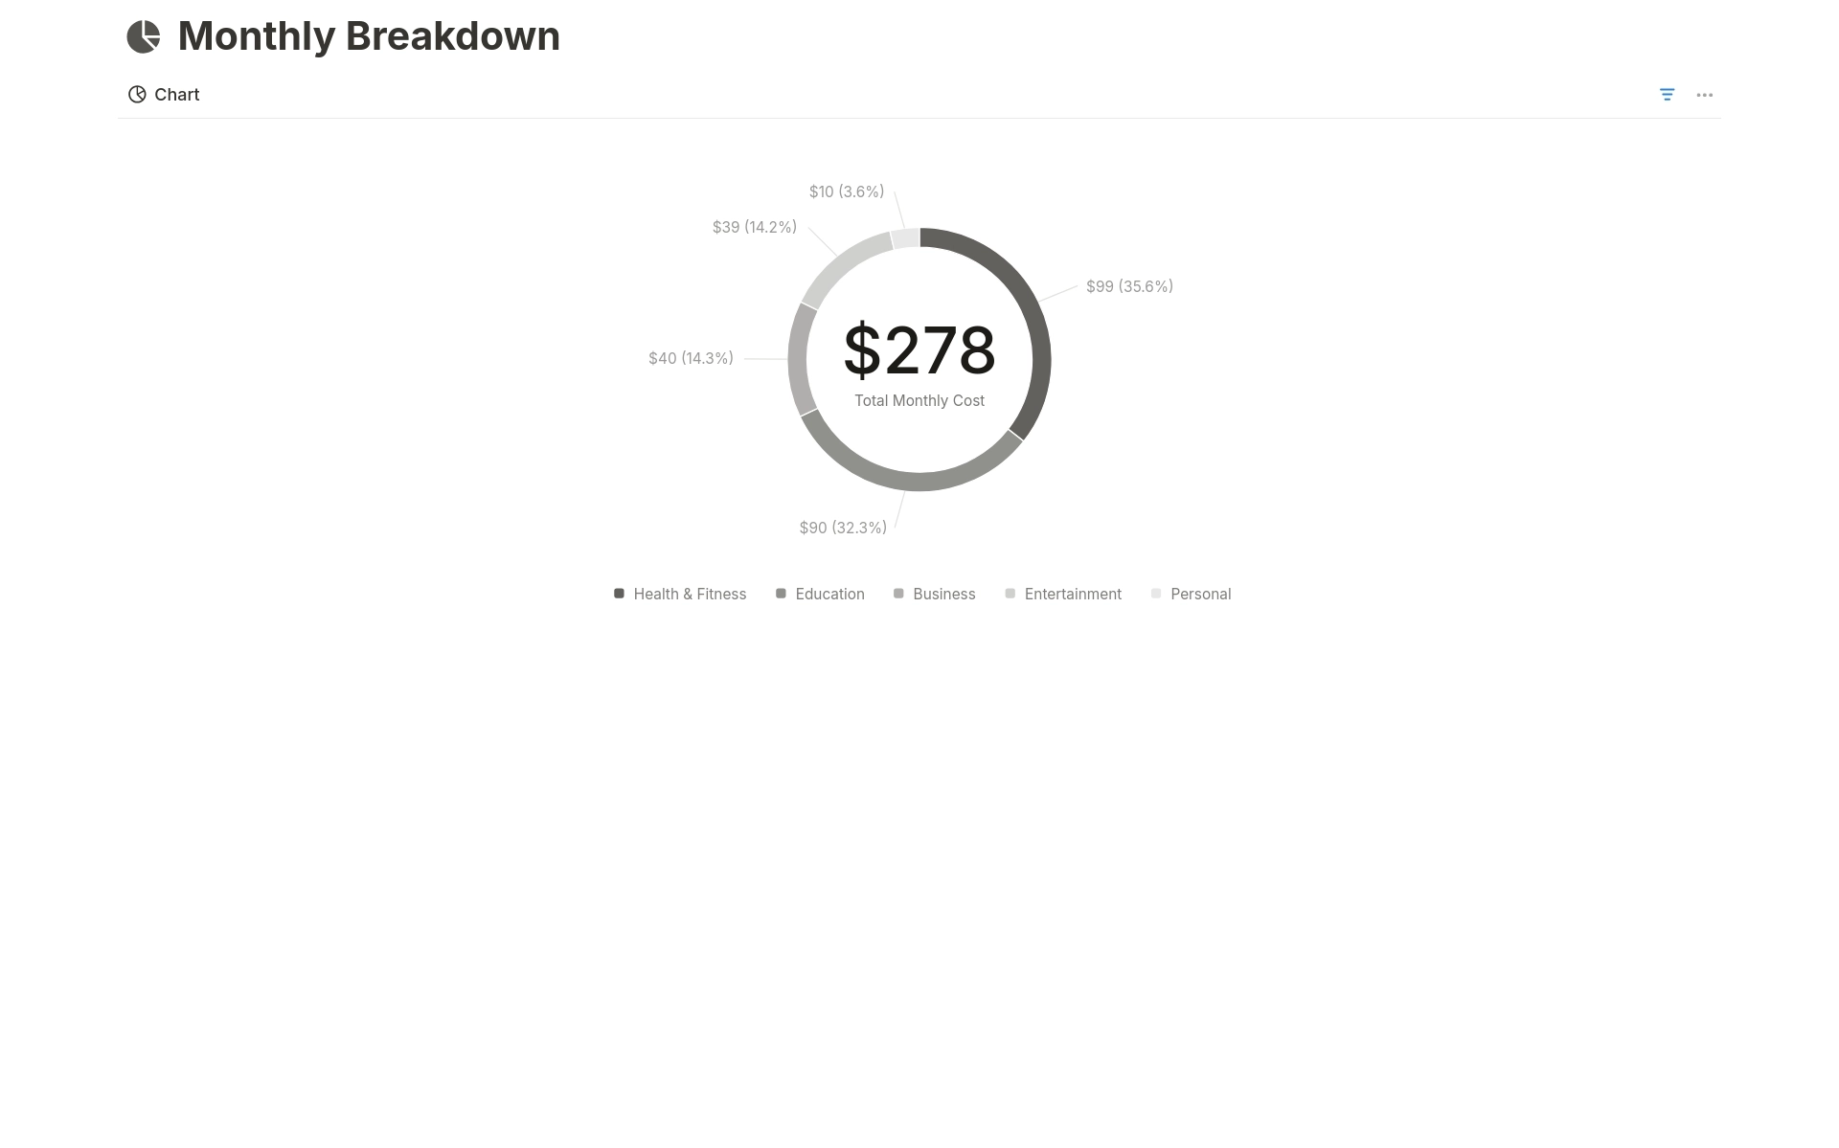Click the Education legend icon
This screenshot has width=1839, height=1148.
pos(781,594)
